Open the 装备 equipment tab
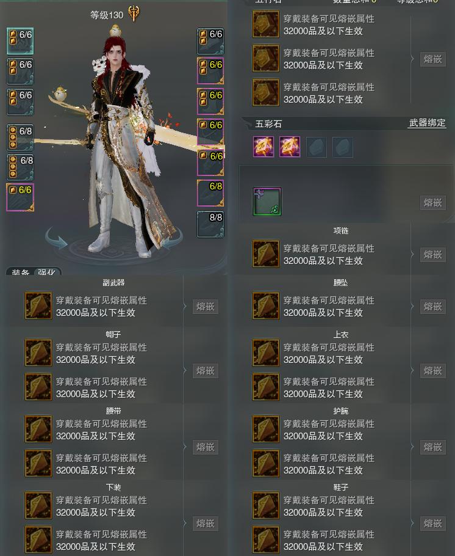Viewport: 455px width, 556px height. pyautogui.click(x=20, y=272)
